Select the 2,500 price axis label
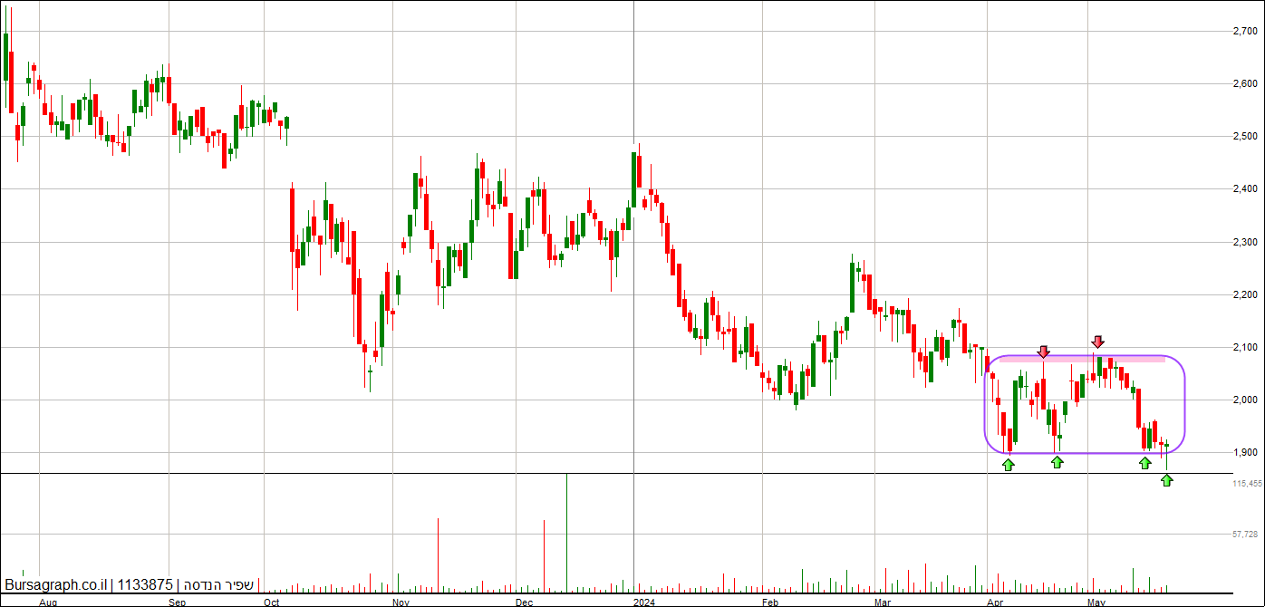Viewport: 1265px width, 607px height. point(1245,137)
